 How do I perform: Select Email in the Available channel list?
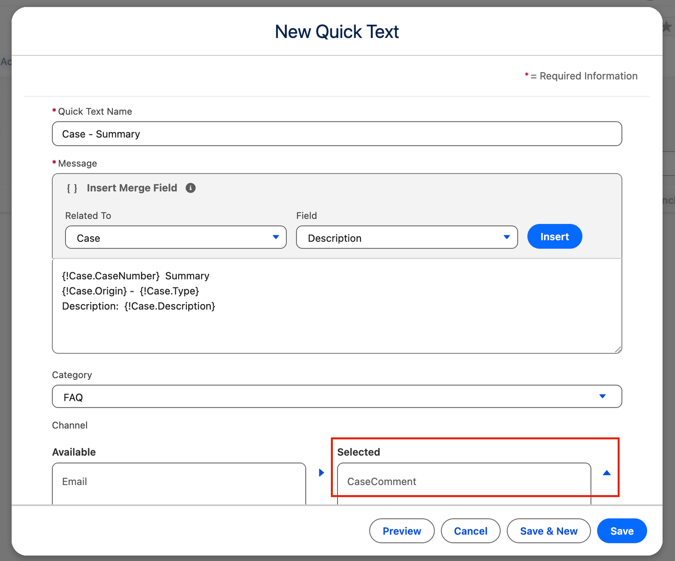coord(75,482)
